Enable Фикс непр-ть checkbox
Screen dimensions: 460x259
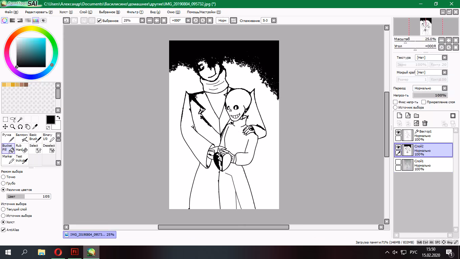click(395, 102)
